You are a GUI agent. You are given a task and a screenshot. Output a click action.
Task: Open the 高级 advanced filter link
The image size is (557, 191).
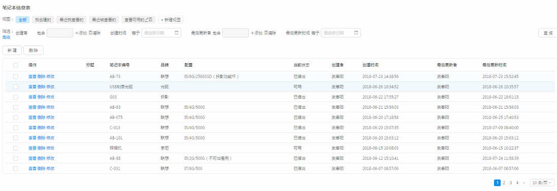pyautogui.click(x=7, y=37)
